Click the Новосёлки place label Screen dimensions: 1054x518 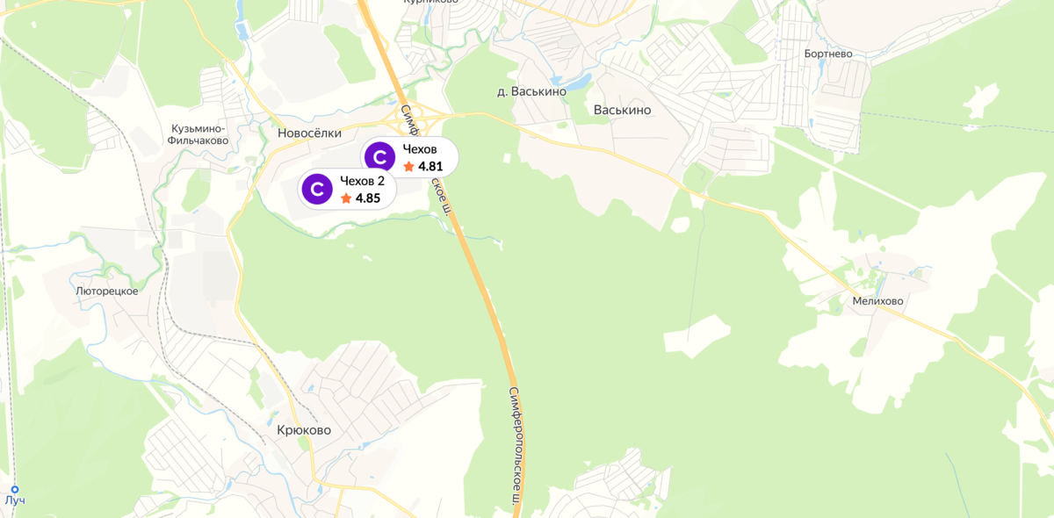[309, 133]
